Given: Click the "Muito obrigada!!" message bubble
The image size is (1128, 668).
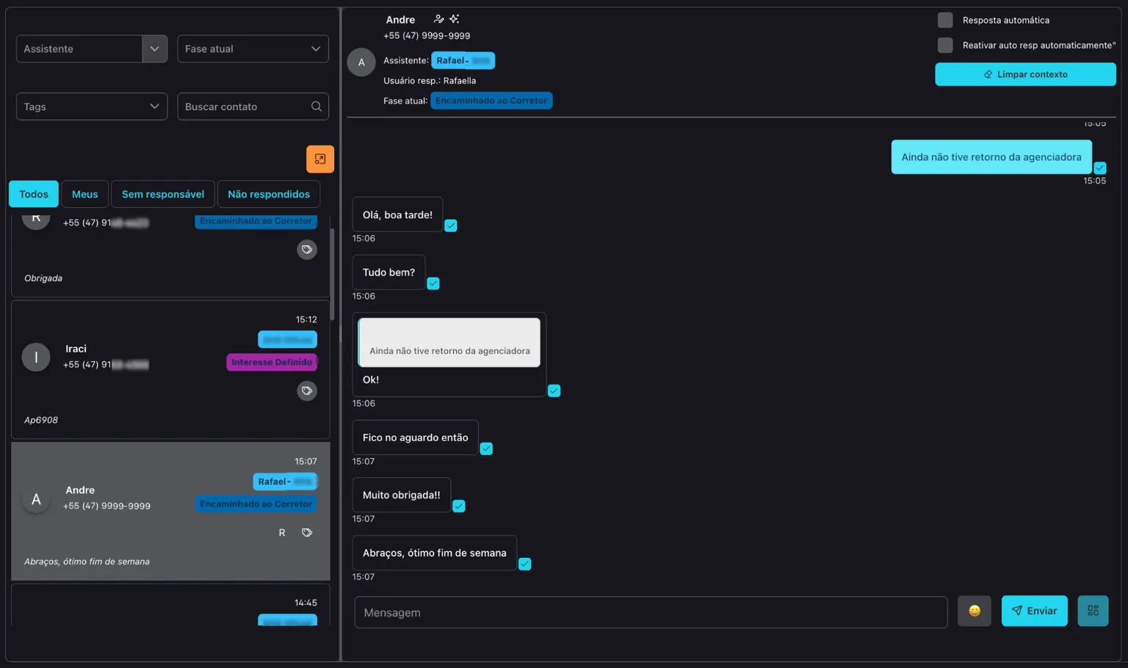Looking at the screenshot, I should pos(401,495).
